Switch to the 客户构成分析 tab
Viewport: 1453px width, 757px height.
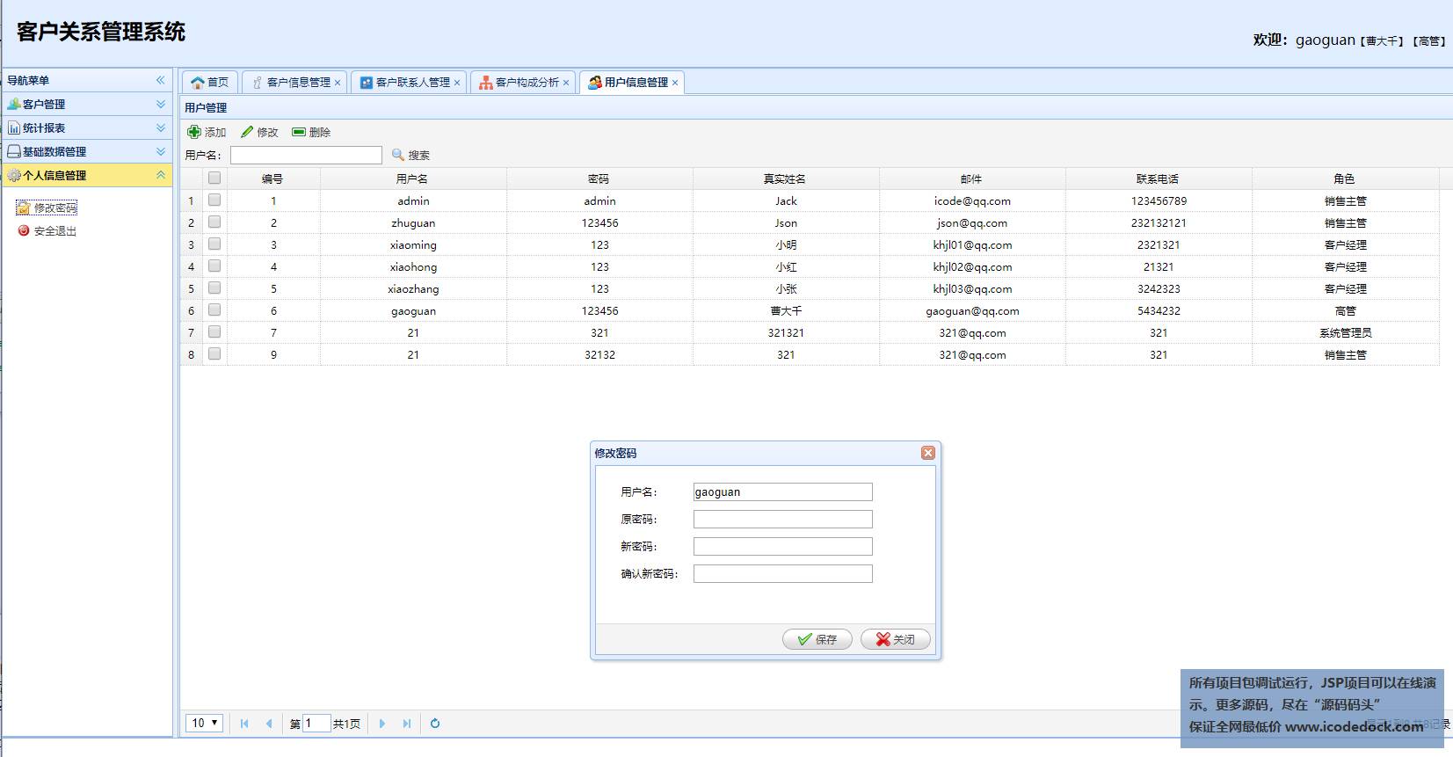tap(523, 83)
